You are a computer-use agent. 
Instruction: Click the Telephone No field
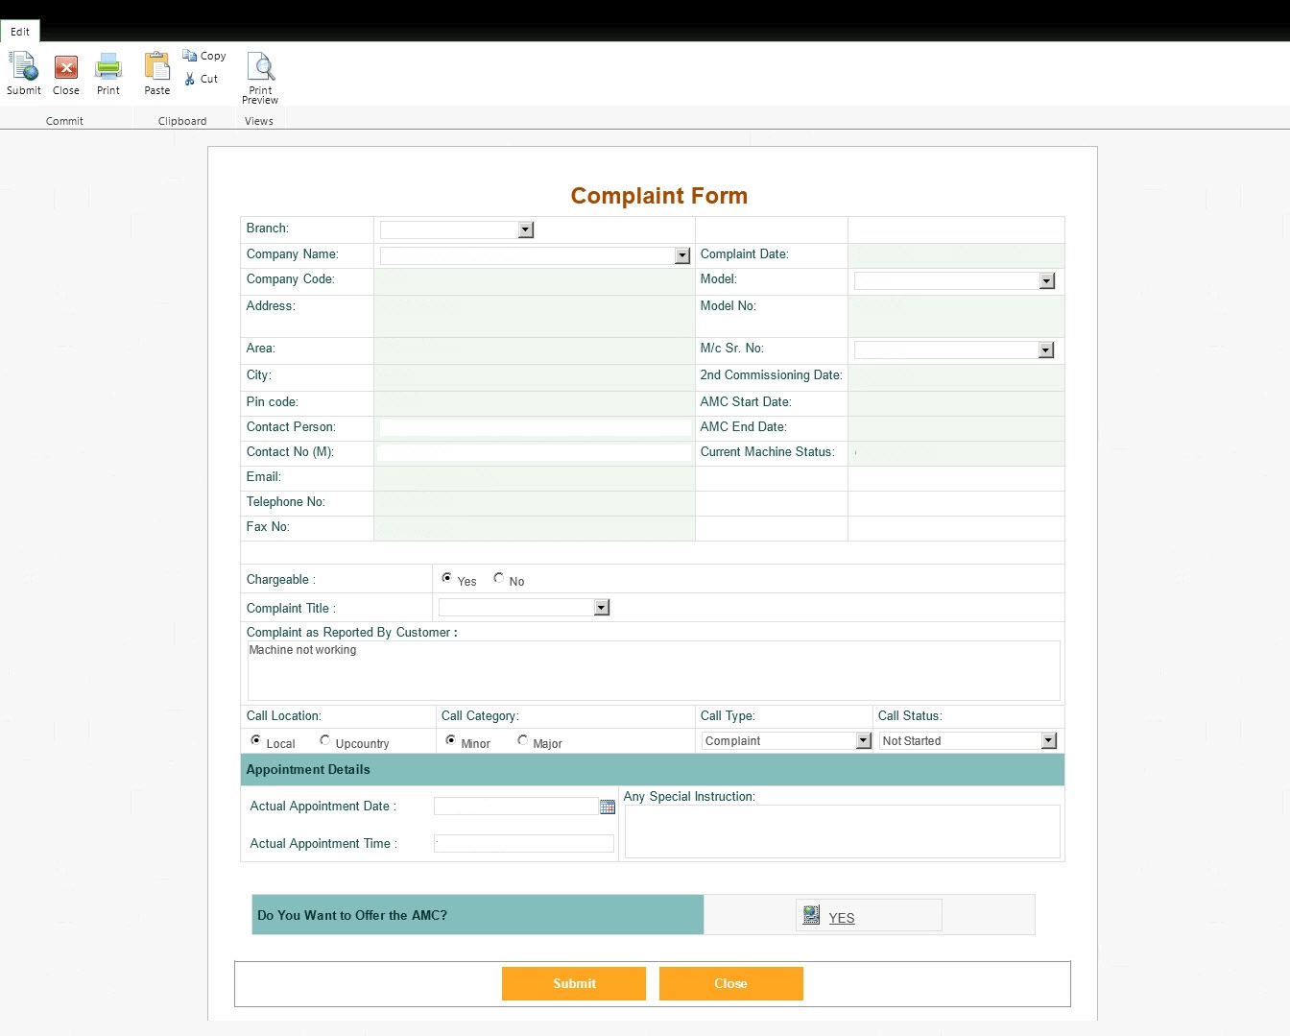pyautogui.click(x=535, y=503)
